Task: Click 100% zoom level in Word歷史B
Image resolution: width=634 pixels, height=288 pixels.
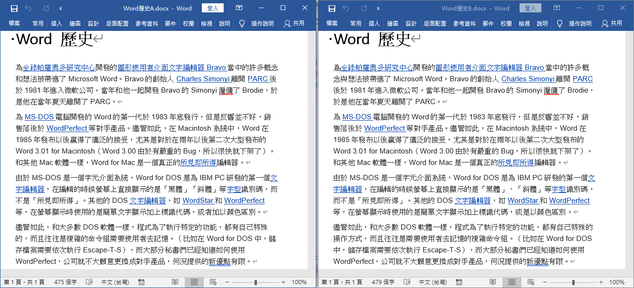Action: tap(617, 282)
